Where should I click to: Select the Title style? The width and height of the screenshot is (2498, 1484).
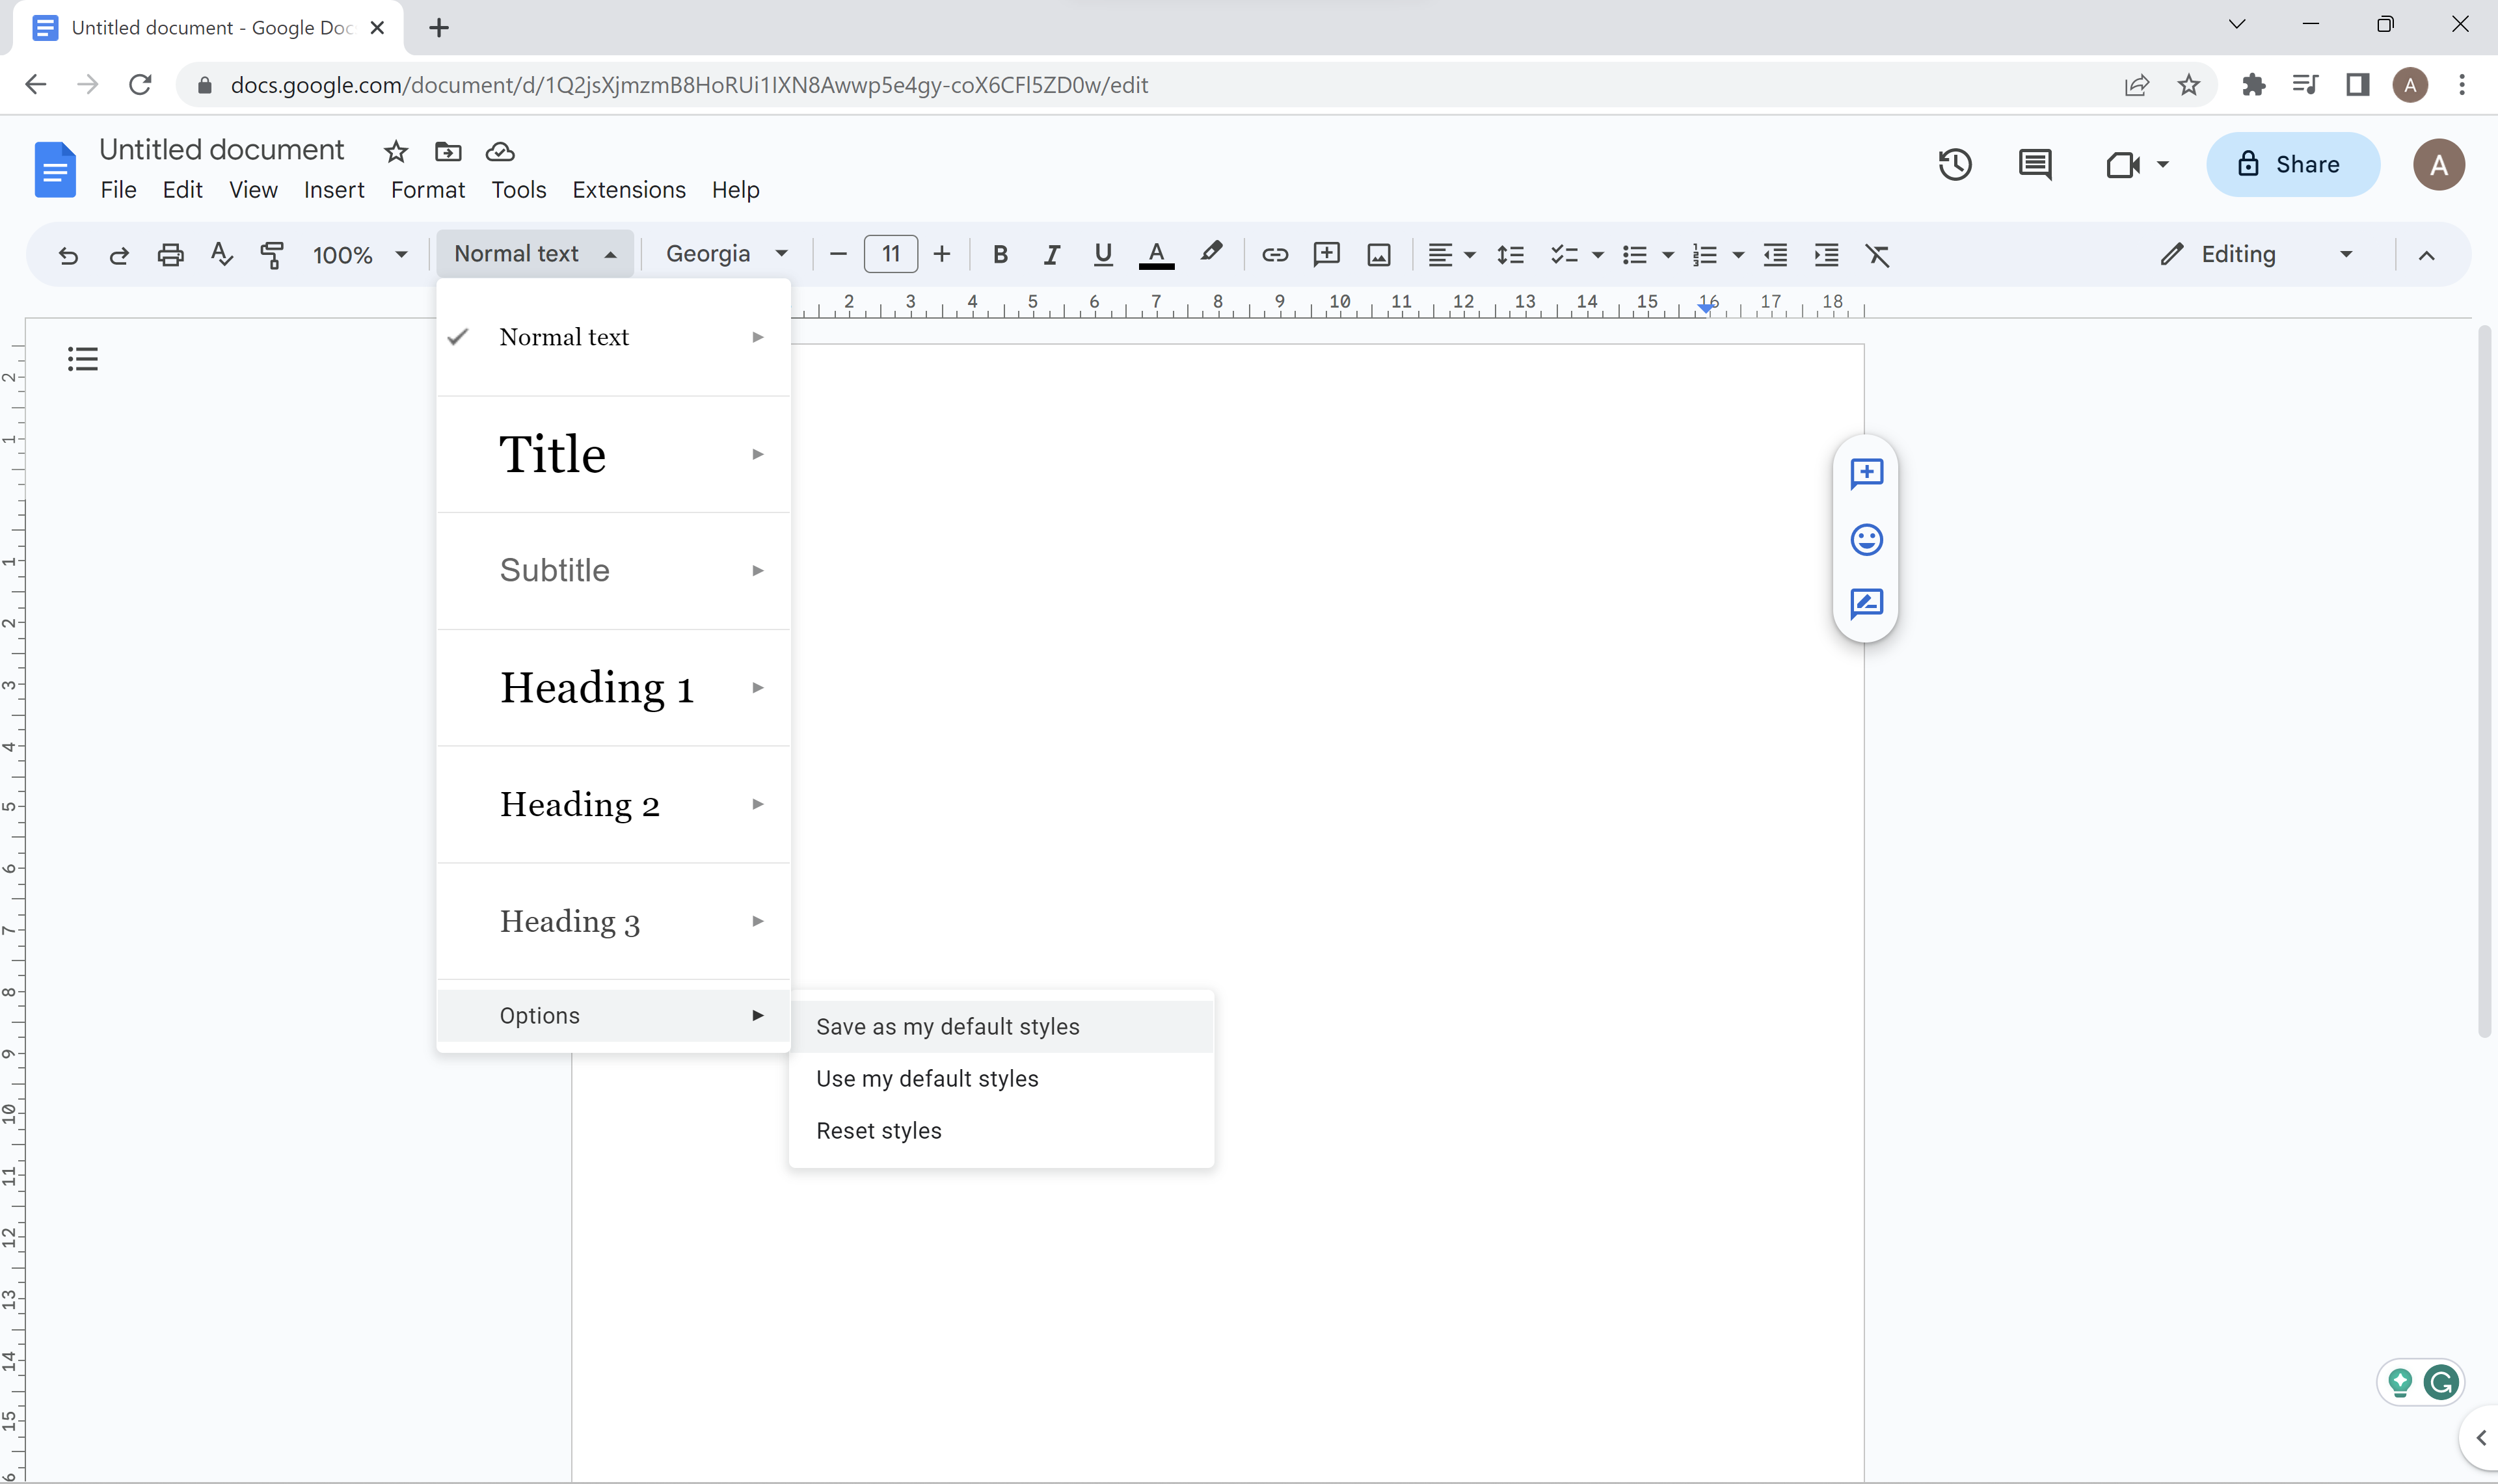[614, 454]
